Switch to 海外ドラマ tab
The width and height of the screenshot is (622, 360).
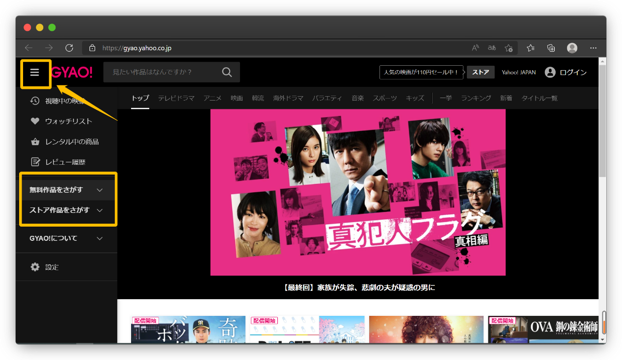288,98
